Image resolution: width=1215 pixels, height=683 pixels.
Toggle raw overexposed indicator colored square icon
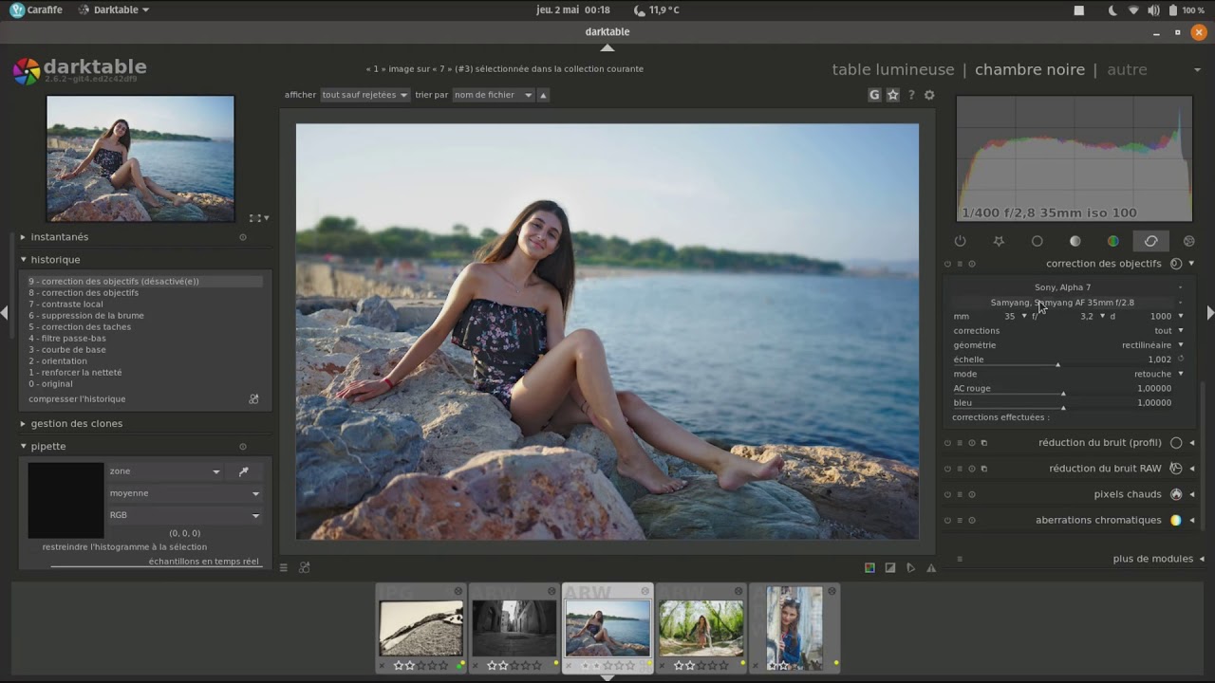pos(869,567)
